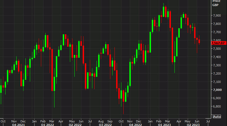Click the 7,100 price axis label
The image size is (227, 126).
[x=217, y=82]
